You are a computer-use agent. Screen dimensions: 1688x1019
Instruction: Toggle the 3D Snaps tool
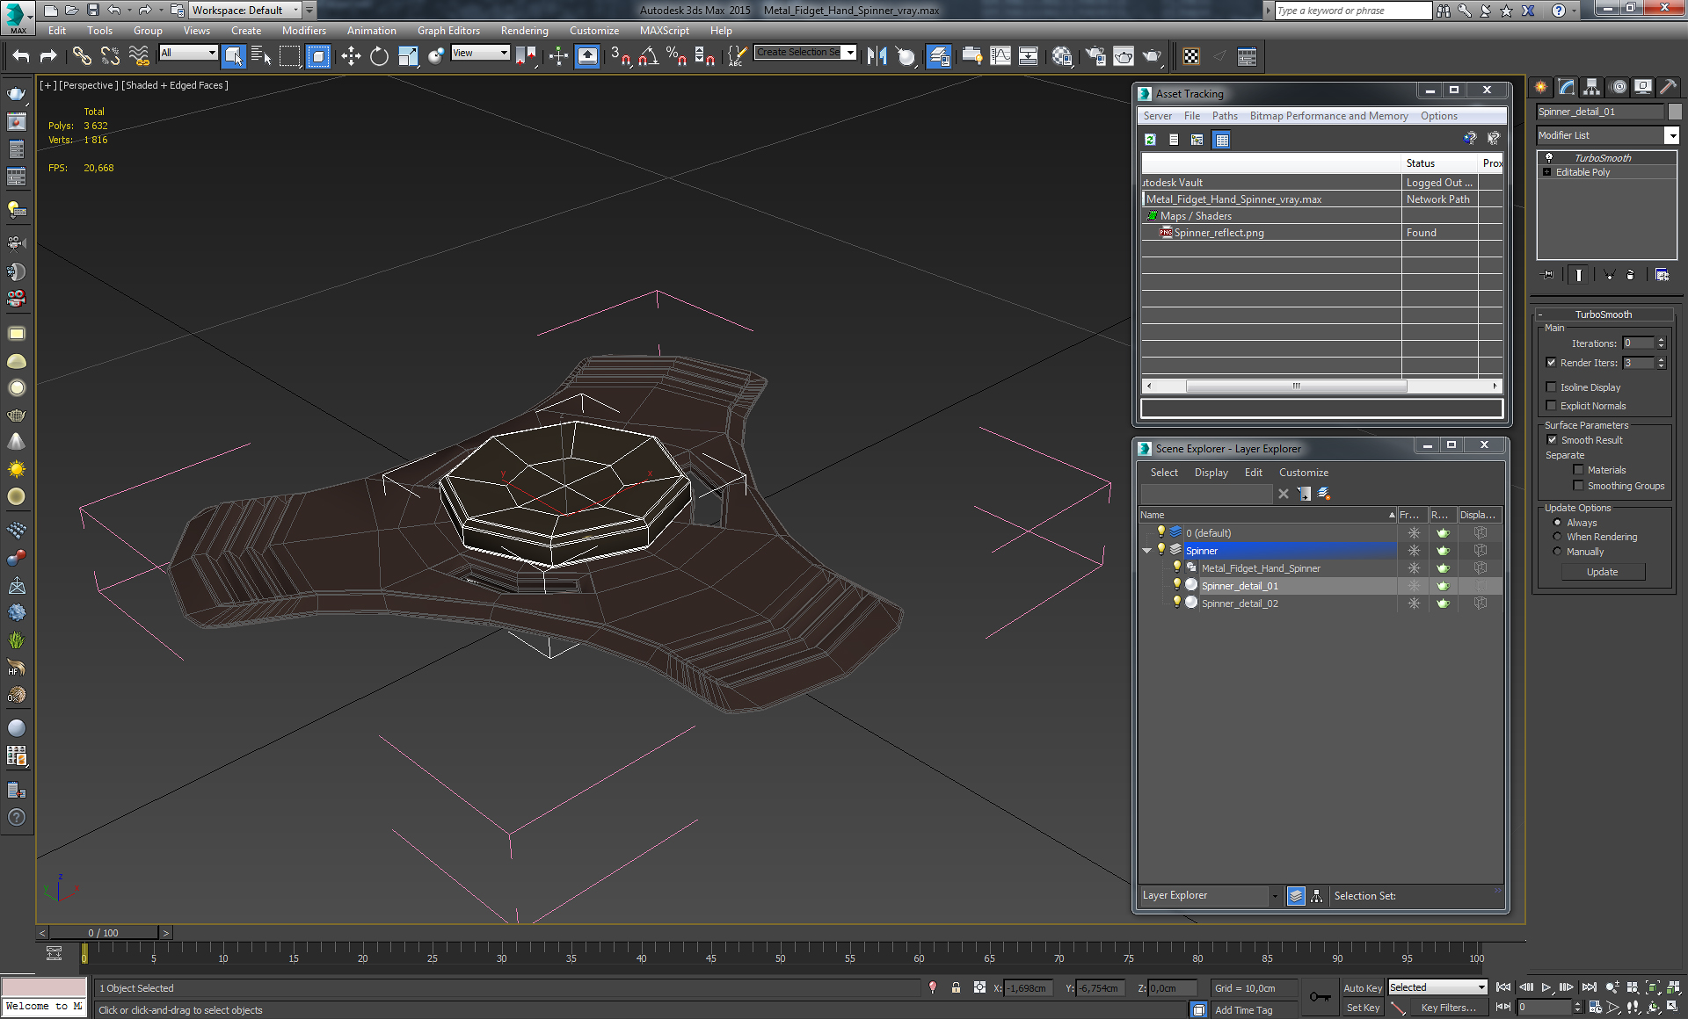tap(621, 56)
